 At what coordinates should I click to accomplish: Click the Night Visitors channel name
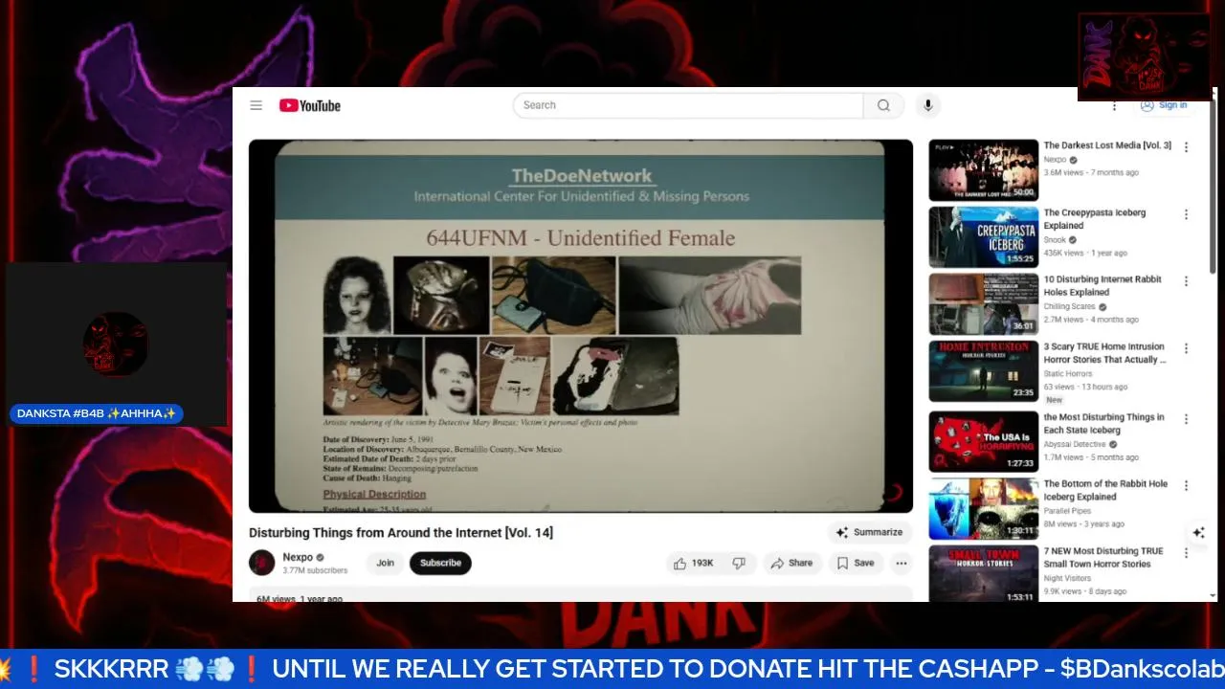click(x=1067, y=579)
